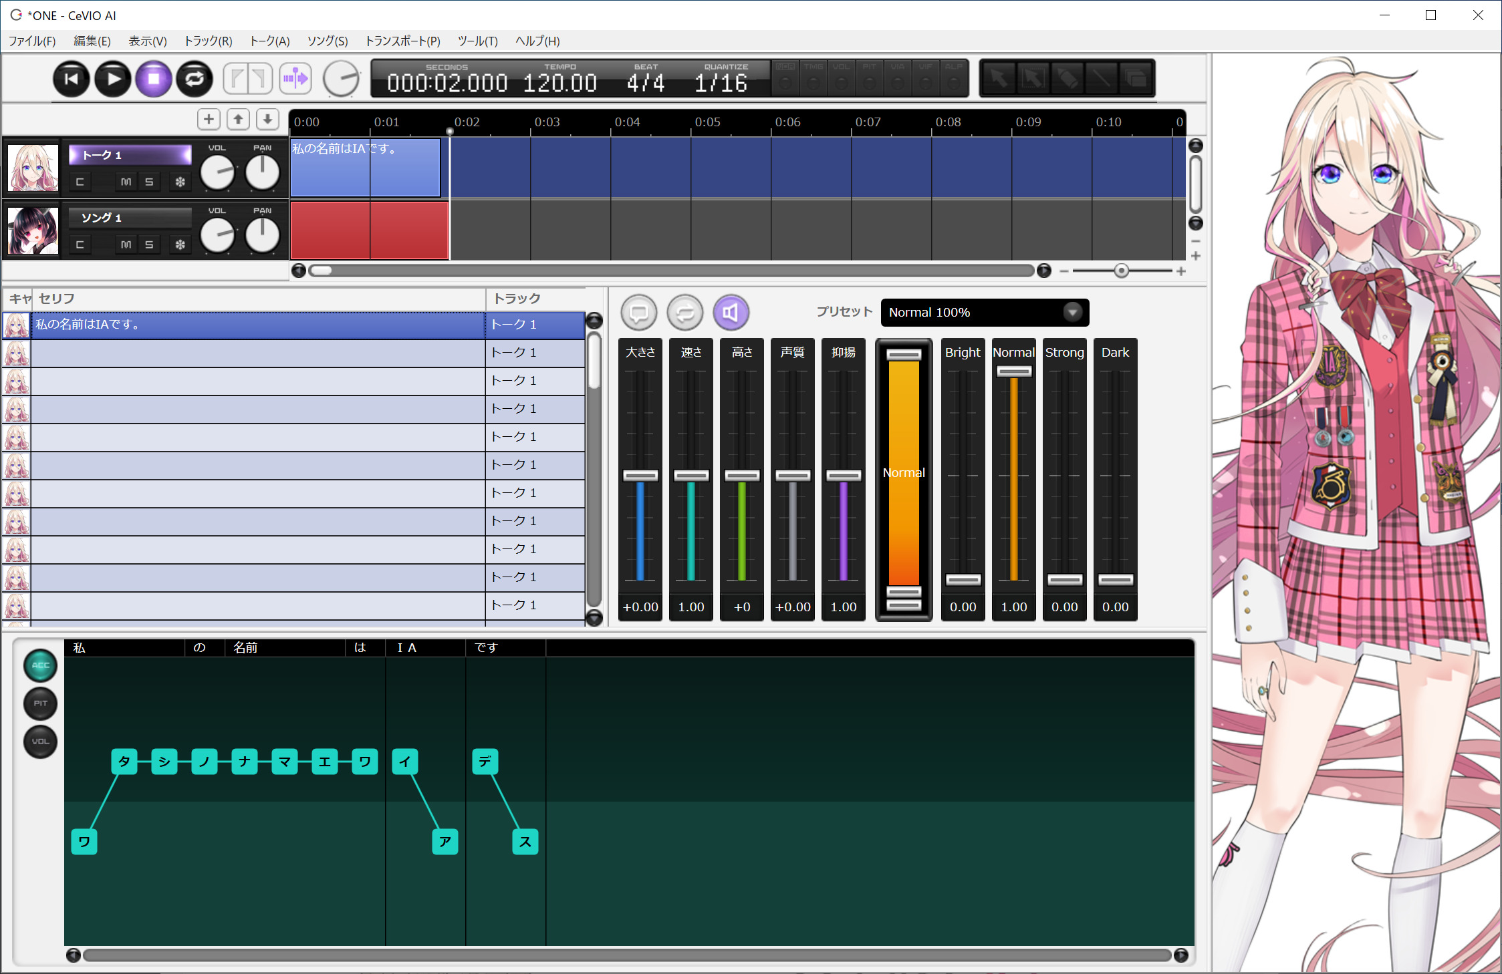Move the track down with the down arrow

[268, 120]
